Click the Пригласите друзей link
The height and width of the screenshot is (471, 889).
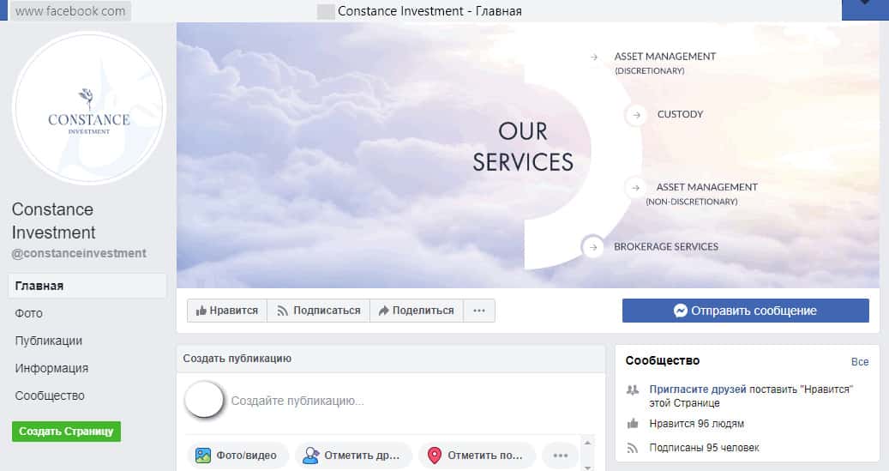click(698, 389)
